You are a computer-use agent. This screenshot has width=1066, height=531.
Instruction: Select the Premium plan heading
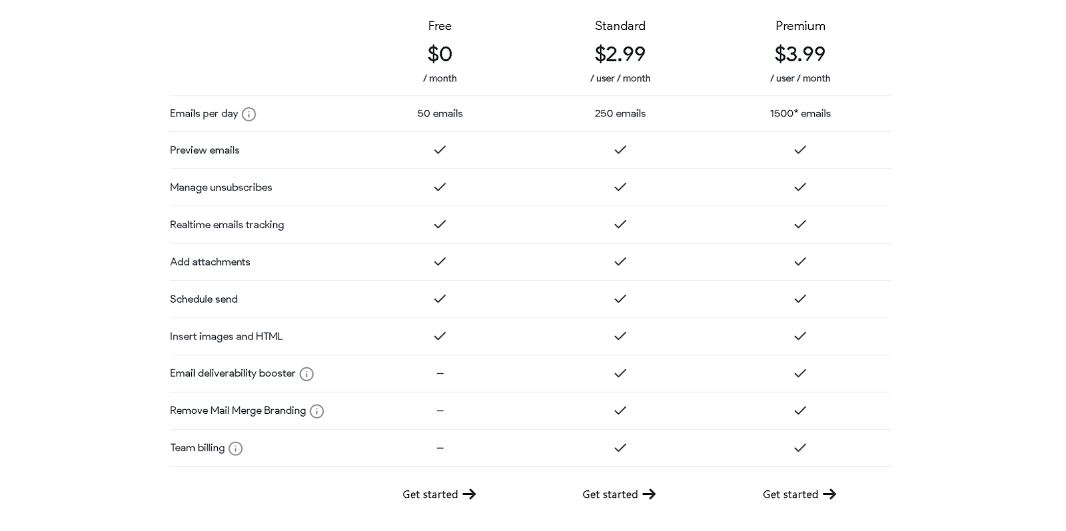(800, 26)
